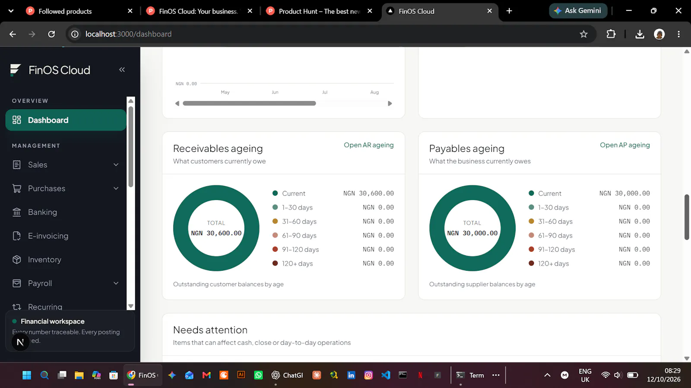Expand the Payroll menu chevron
The width and height of the screenshot is (691, 388).
pyautogui.click(x=116, y=283)
